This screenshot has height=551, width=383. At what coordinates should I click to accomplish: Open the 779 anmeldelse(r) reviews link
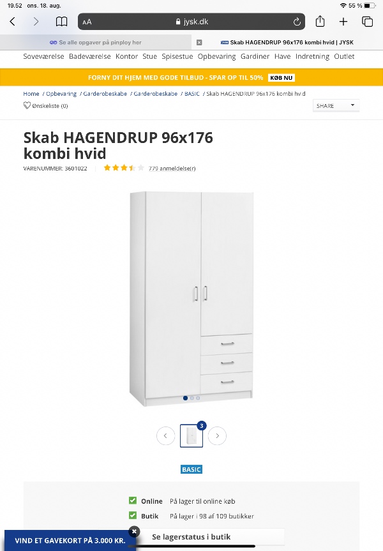pyautogui.click(x=172, y=169)
